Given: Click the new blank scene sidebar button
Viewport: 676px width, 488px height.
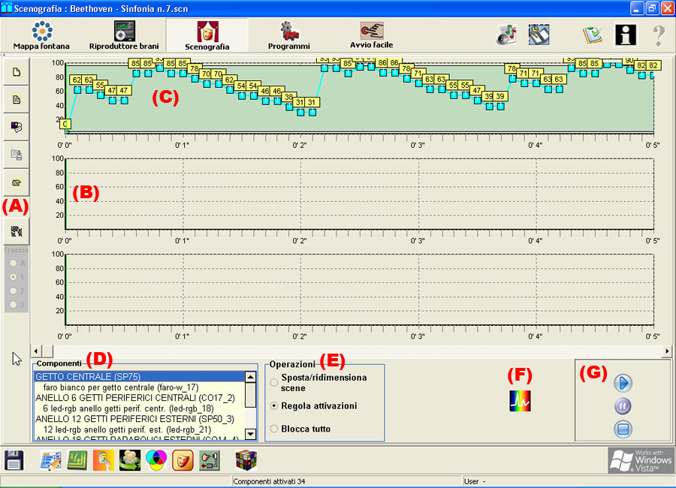Looking at the screenshot, I should (x=17, y=72).
